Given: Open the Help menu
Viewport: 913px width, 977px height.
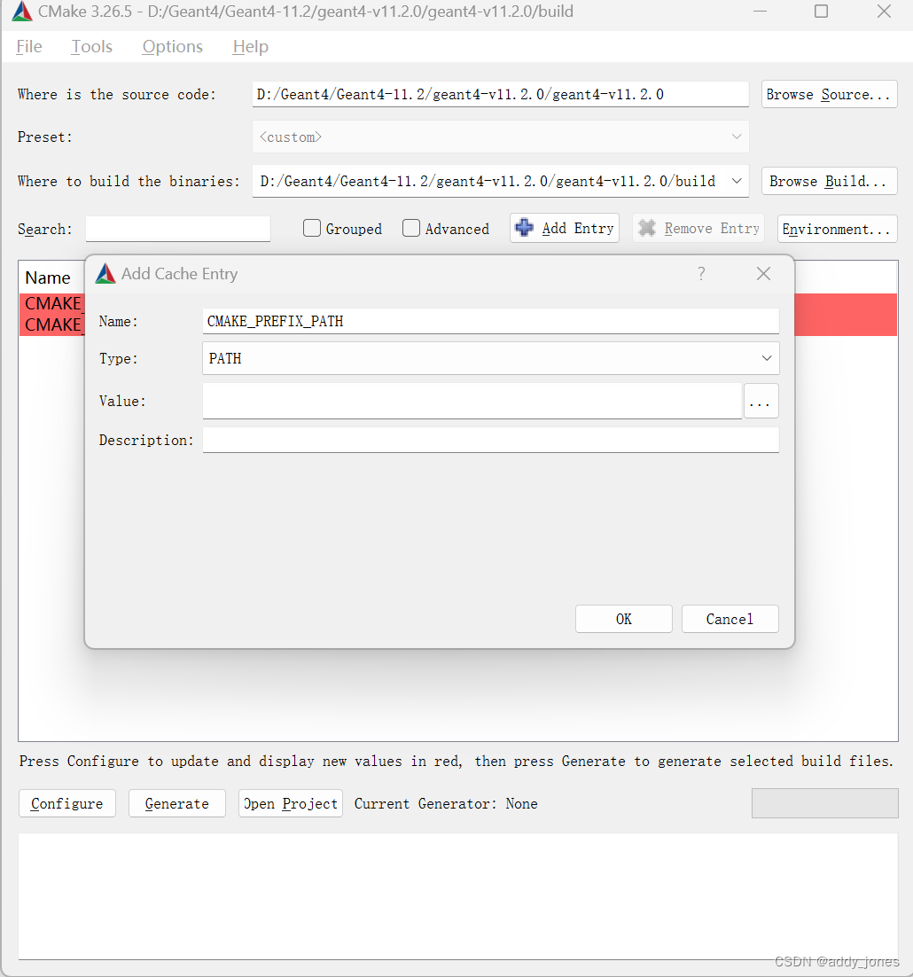Looking at the screenshot, I should [250, 47].
